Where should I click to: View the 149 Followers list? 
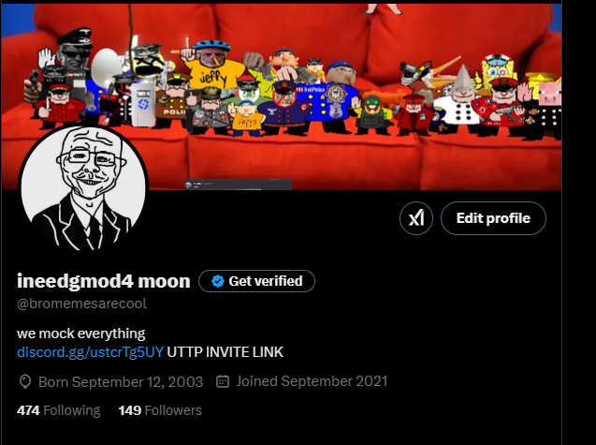click(x=160, y=410)
